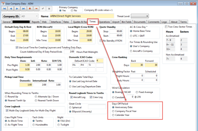The width and height of the screenshot is (198, 131).
Task: Click the save checkmark icon
Action: coord(43,9)
